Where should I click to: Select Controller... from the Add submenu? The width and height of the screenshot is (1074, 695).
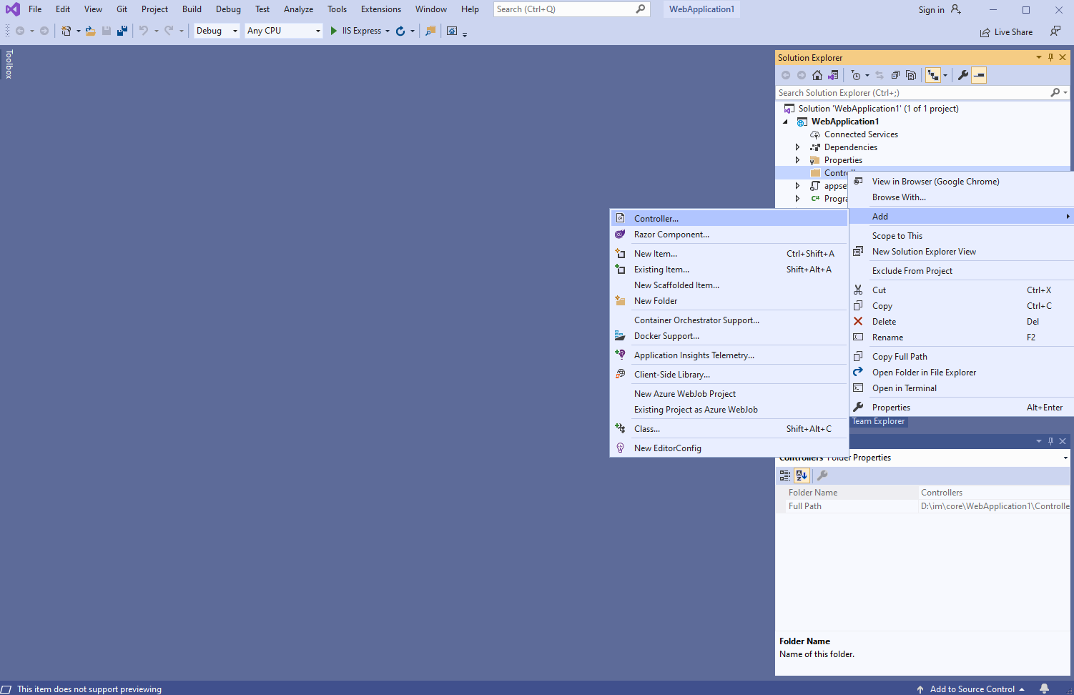[729, 219]
